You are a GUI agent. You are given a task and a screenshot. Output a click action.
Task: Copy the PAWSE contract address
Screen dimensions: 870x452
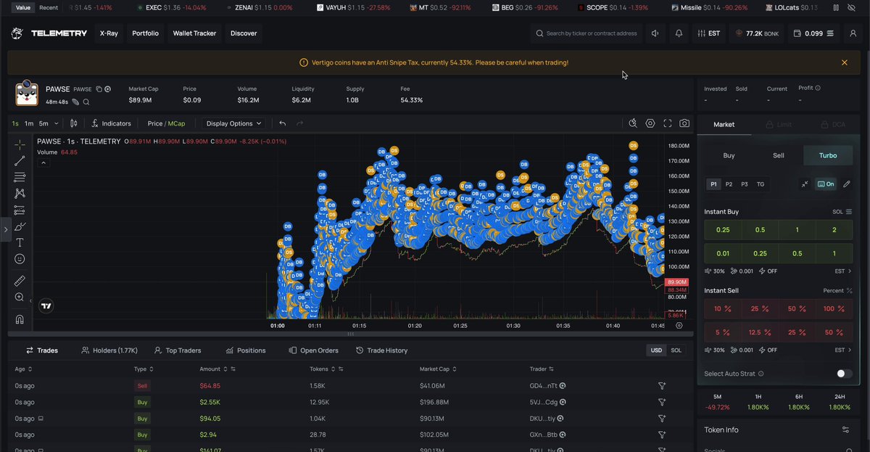[x=99, y=89]
